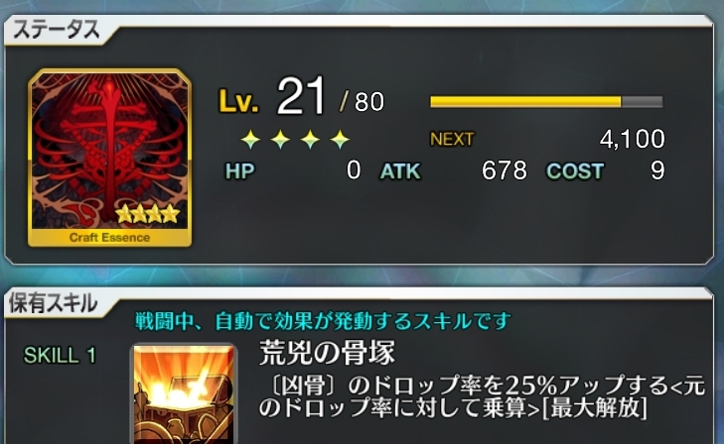Click the yellow experience progress bar
The height and width of the screenshot is (444, 724).
[x=546, y=101]
